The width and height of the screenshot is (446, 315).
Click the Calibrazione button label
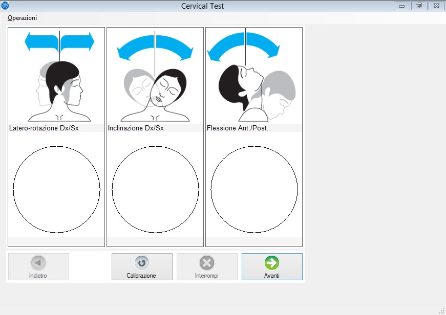point(141,276)
